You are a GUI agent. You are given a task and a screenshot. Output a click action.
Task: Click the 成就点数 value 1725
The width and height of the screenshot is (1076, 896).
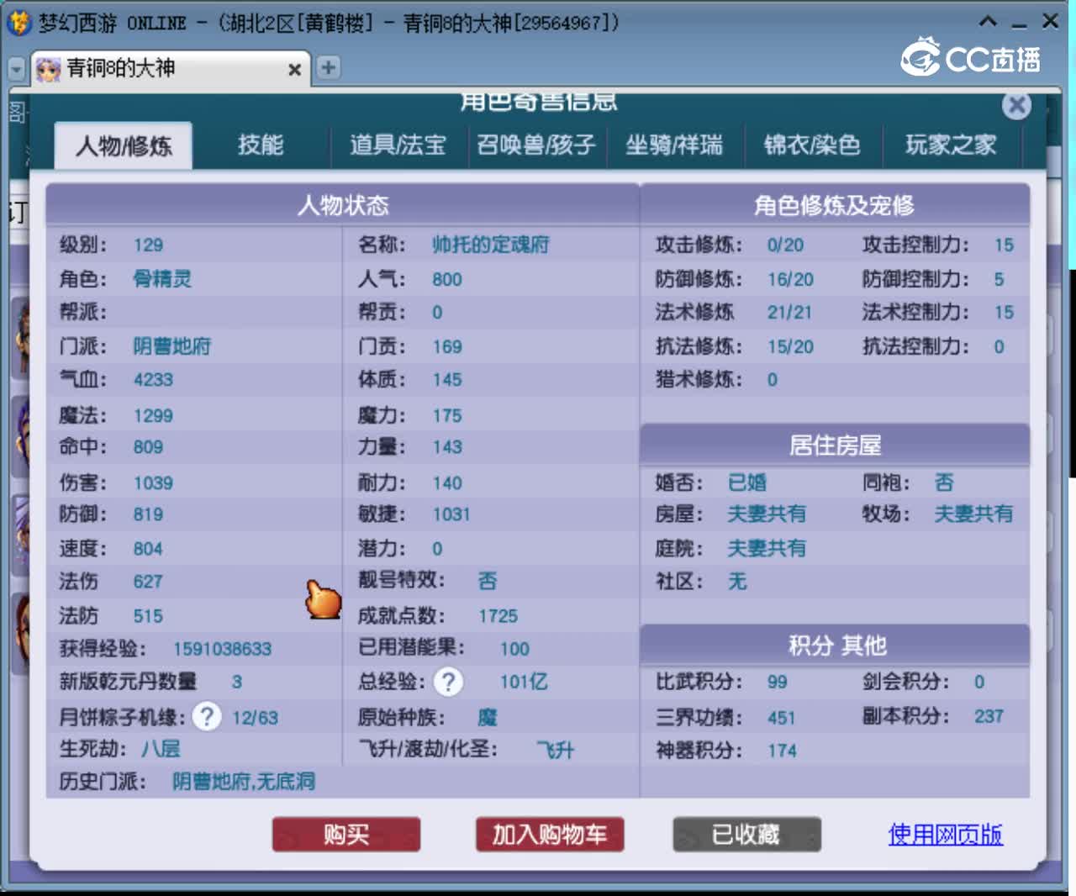[498, 616]
